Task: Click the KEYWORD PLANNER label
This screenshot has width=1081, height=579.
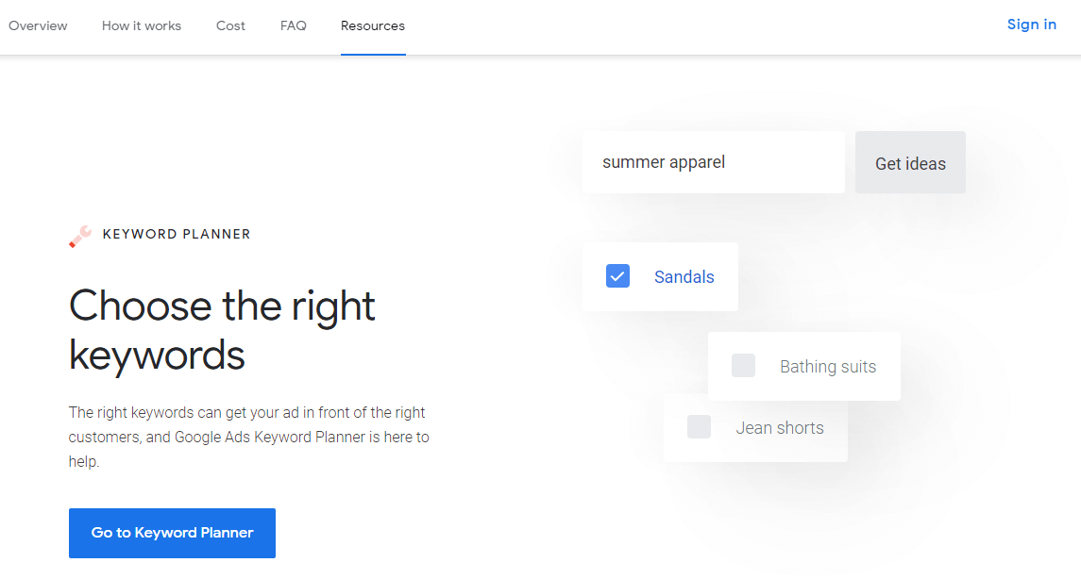Action: pos(177,234)
